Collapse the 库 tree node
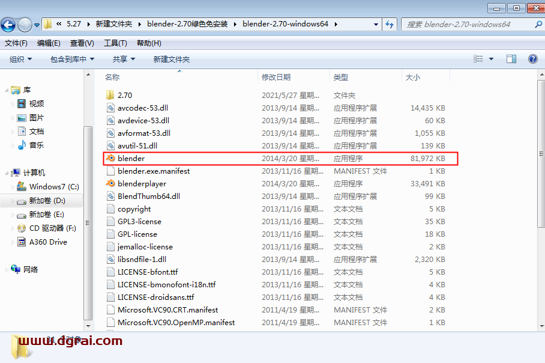The width and height of the screenshot is (545, 363). click(7, 90)
